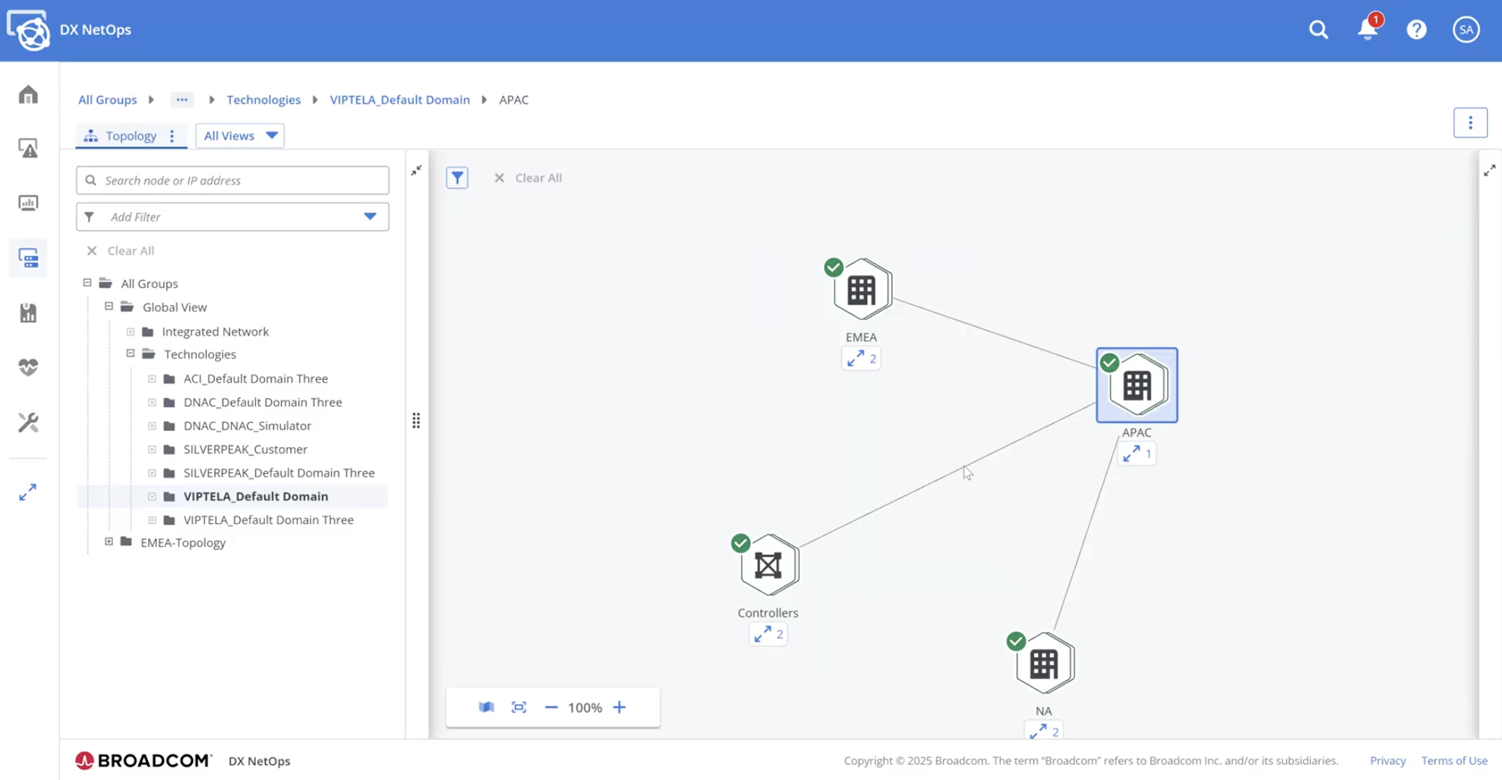Zoom in using the plus control
Viewport: 1502px width, 780px height.
coord(619,707)
